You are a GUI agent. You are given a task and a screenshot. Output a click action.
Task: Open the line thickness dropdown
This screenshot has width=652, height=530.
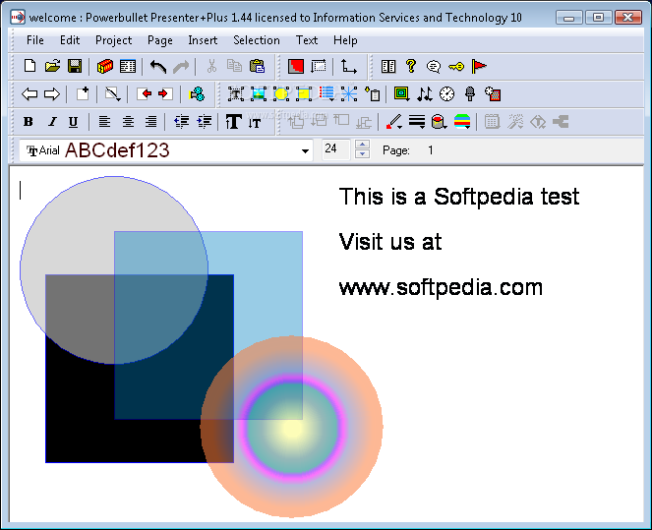417,122
